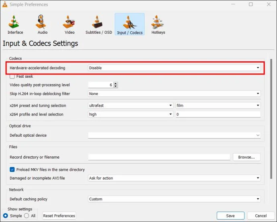Image resolution: width=277 pixels, height=222 pixels.
Task: Open the Audio preferences headphone cone icon
Action: (41, 22)
